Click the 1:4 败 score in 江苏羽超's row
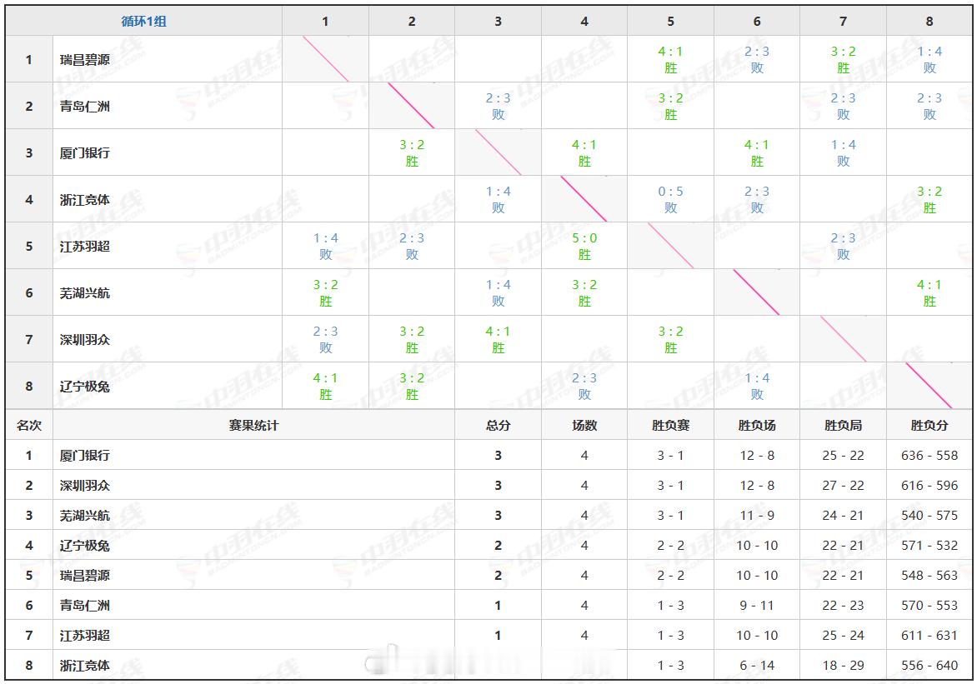 coord(325,246)
